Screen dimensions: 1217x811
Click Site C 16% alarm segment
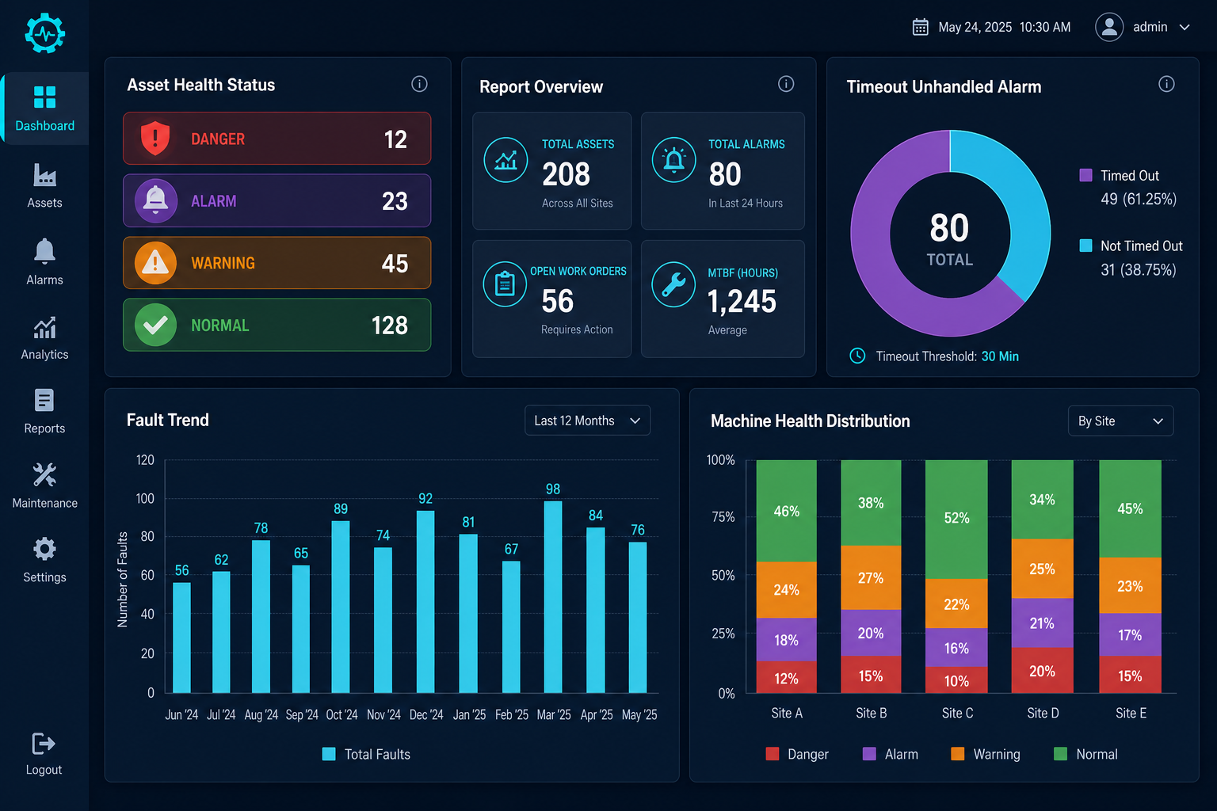pyautogui.click(x=956, y=648)
